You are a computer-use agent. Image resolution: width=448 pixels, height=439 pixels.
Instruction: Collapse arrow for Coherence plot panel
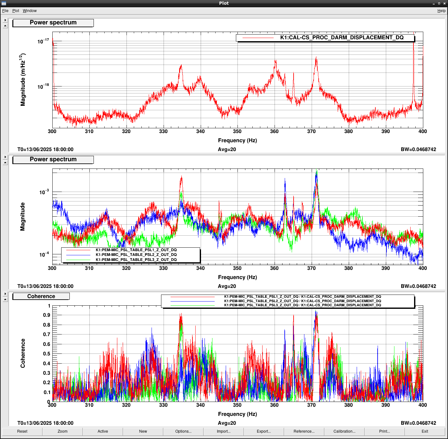pyautogui.click(x=5, y=300)
